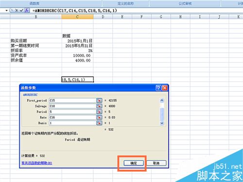This screenshot has height=182, width=243.
Task: Click the Salvage input field C18
Action: coord(72,106)
